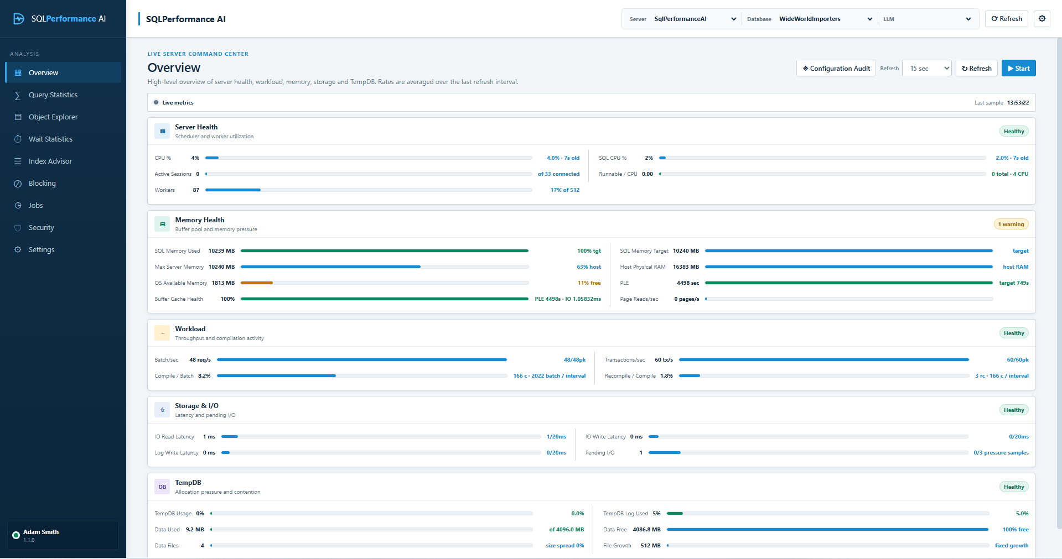Click the Live metrics status dot

156,103
